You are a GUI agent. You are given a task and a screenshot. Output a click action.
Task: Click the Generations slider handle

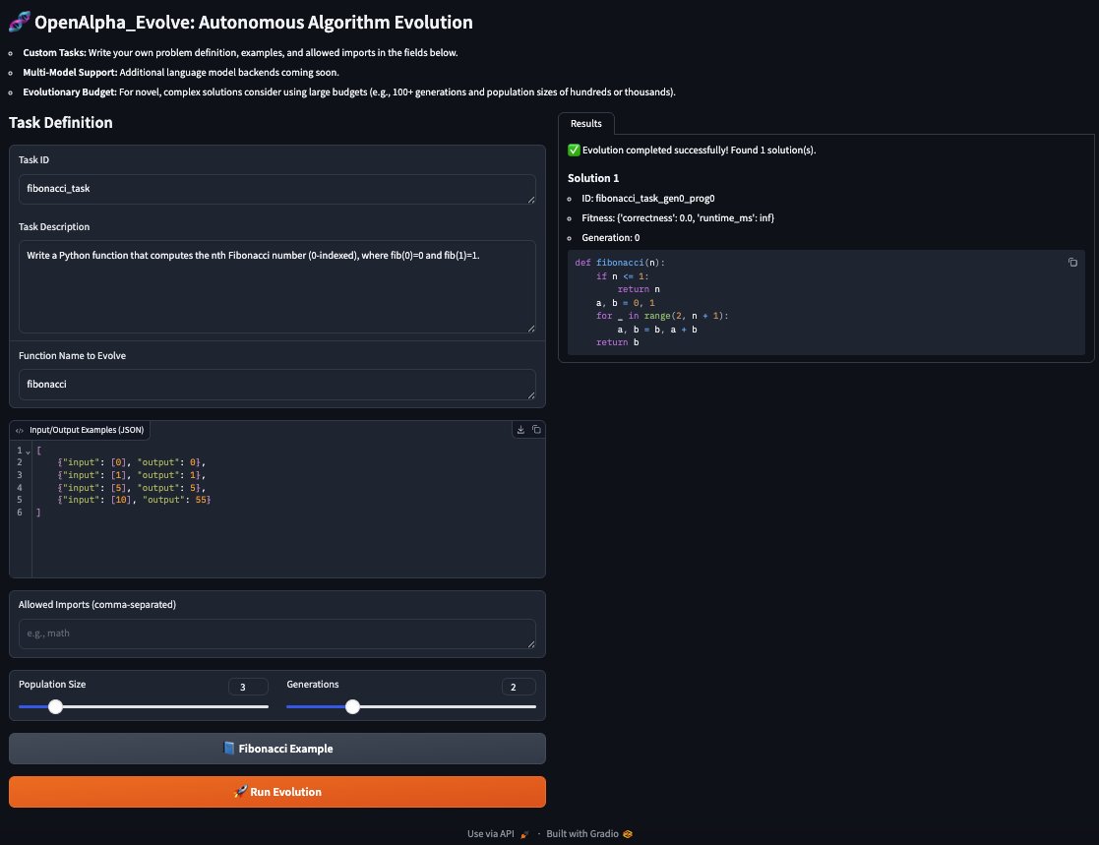tap(352, 706)
